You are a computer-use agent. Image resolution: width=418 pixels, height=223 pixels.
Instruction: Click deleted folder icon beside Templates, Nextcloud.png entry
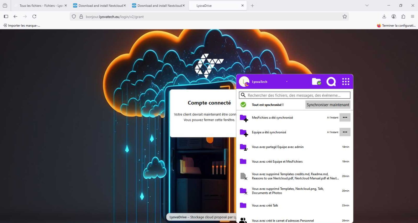(243, 191)
